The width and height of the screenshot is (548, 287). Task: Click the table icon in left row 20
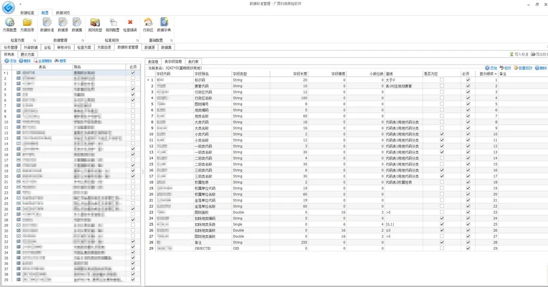(x=19, y=176)
